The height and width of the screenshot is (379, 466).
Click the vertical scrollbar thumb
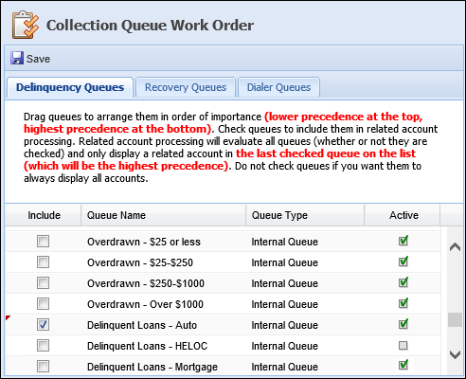(455, 319)
